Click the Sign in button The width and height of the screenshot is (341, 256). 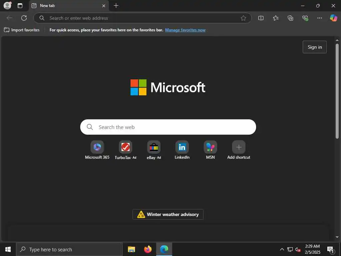tap(314, 47)
